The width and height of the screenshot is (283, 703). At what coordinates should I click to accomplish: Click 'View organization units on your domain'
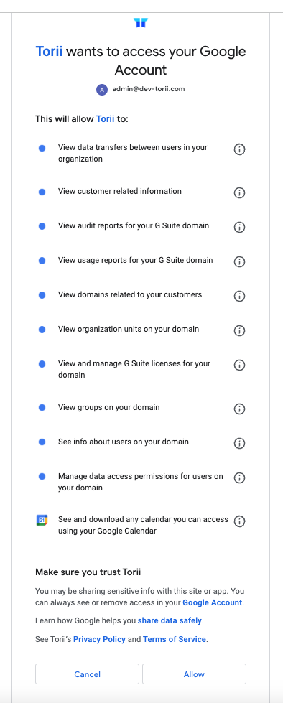pyautogui.click(x=129, y=329)
